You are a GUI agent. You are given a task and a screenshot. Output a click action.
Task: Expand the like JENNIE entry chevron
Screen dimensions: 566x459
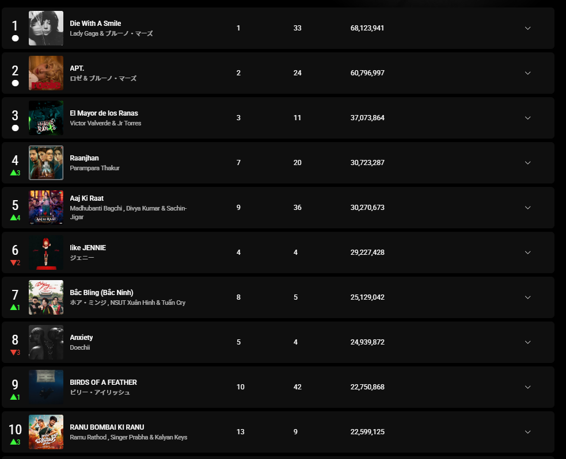[x=527, y=253]
